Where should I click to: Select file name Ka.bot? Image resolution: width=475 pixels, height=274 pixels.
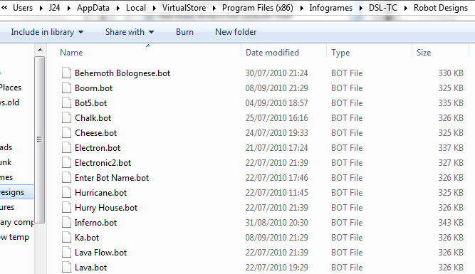point(87,238)
